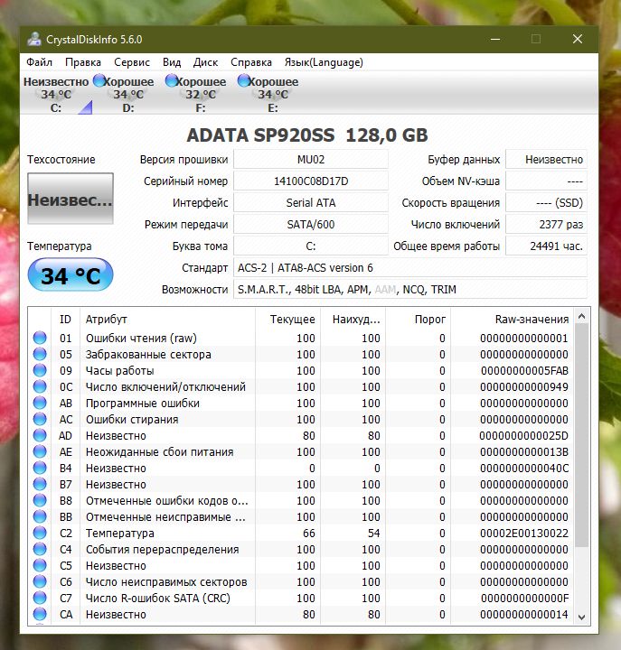
Task: Click firmware version field MU02
Action: [x=311, y=160]
